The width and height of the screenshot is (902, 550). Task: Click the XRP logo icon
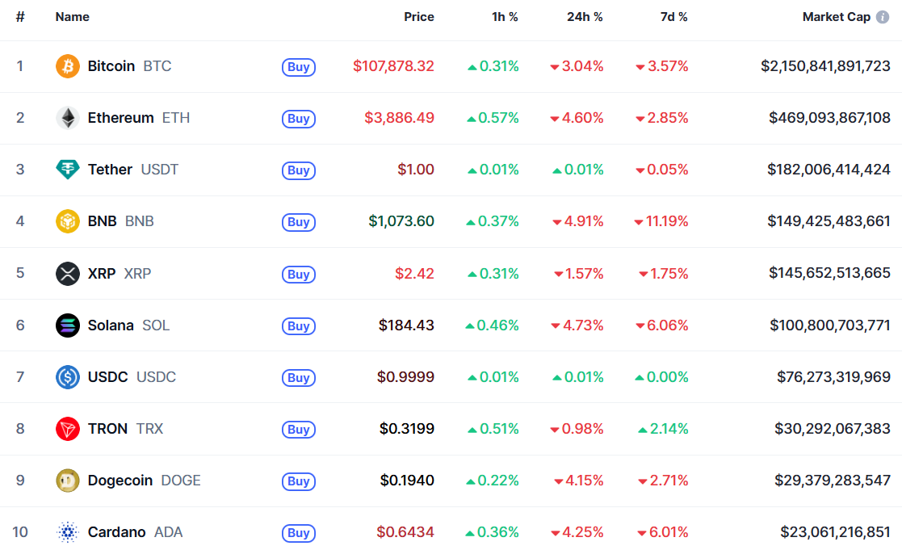pos(68,274)
